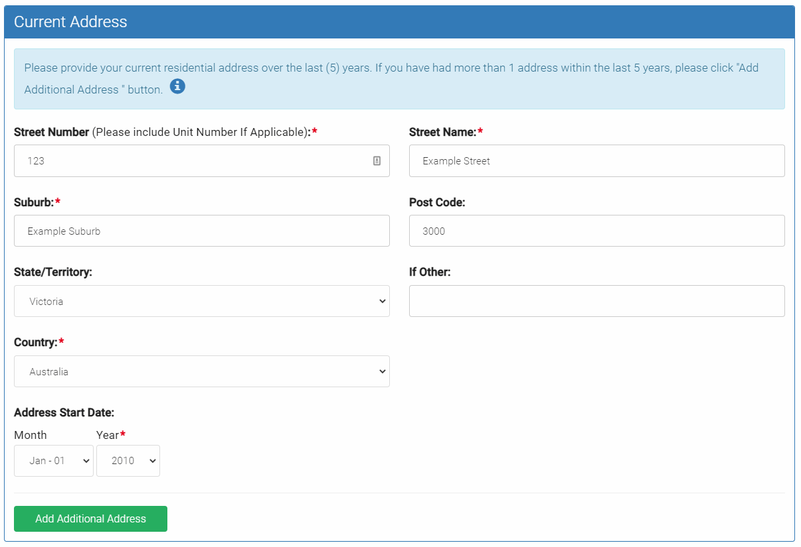Click the text input icon in Street Number field
The height and width of the screenshot is (547, 801).
pos(378,160)
